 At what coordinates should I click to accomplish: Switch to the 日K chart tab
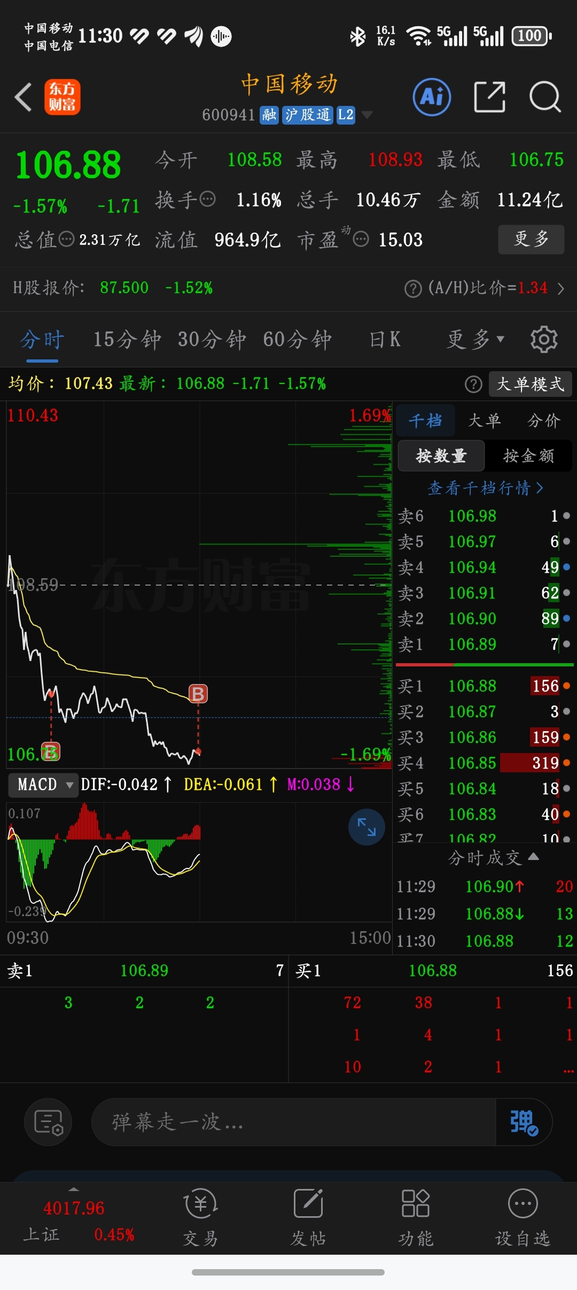[x=385, y=340]
